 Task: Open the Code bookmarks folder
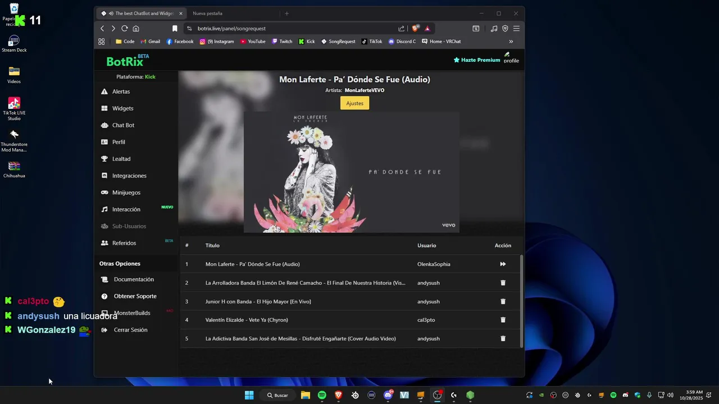click(x=125, y=42)
